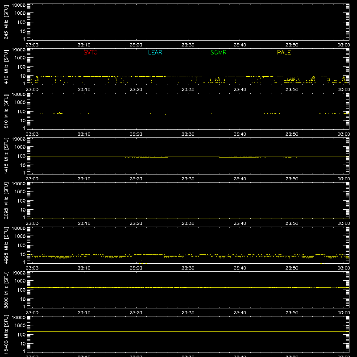Click the cyan LEAR station label
This screenshot has width=357, height=357.
click(x=155, y=52)
